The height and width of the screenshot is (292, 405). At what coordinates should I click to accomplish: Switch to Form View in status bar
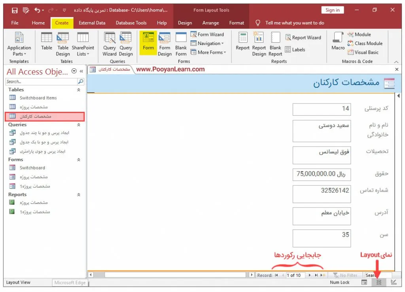[364, 283]
